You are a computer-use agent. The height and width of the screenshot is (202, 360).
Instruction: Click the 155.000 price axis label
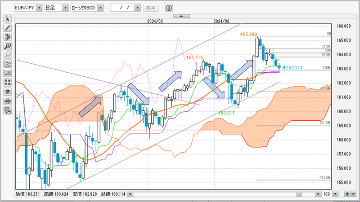(344, 183)
